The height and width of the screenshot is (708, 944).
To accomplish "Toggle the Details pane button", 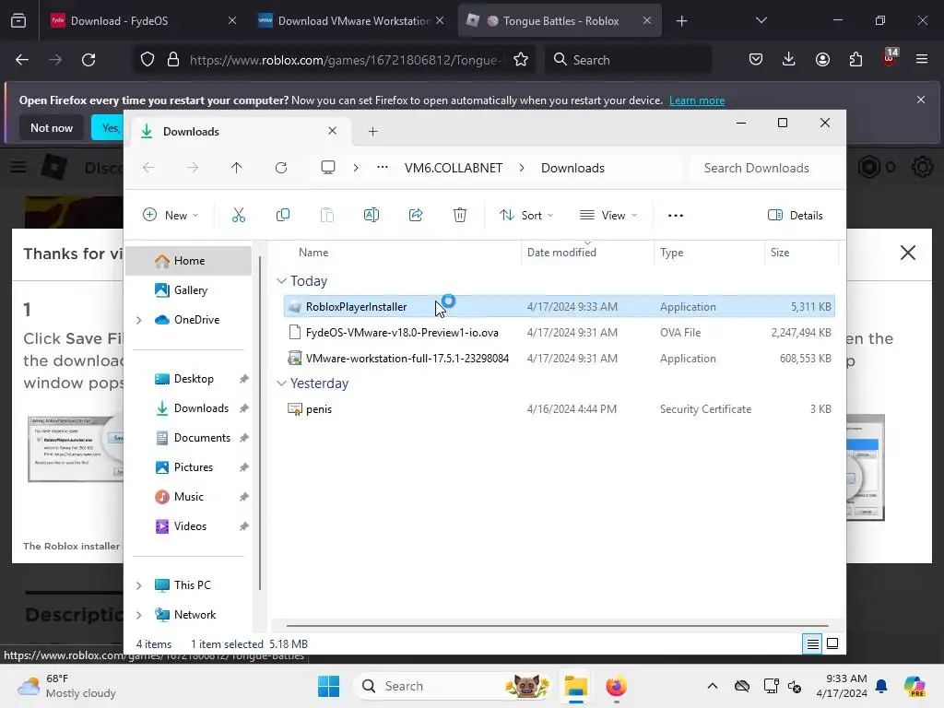I will point(796,215).
